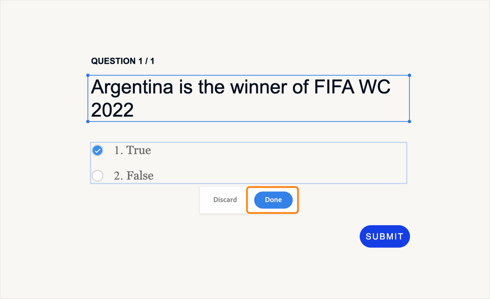490x299 pixels.
Task: Click the right-middle handle of the question box
Action: (x=410, y=98)
